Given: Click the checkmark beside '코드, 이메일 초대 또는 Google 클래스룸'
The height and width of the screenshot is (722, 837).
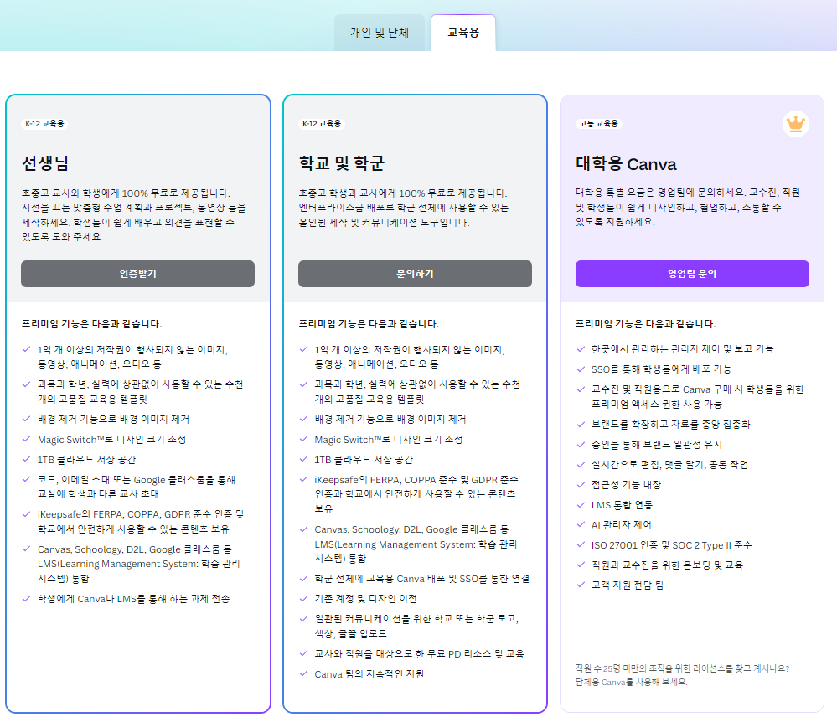Looking at the screenshot, I should pos(26,479).
